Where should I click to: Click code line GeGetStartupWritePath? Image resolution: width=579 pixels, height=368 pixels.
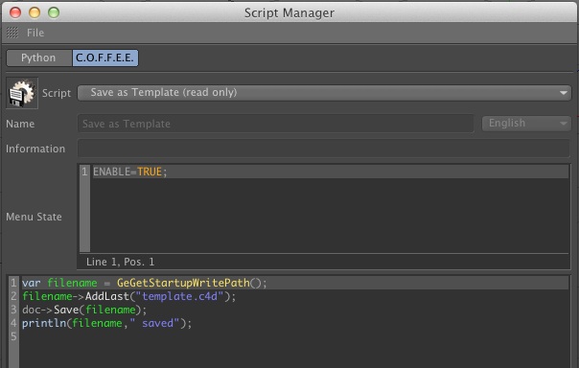point(294,283)
